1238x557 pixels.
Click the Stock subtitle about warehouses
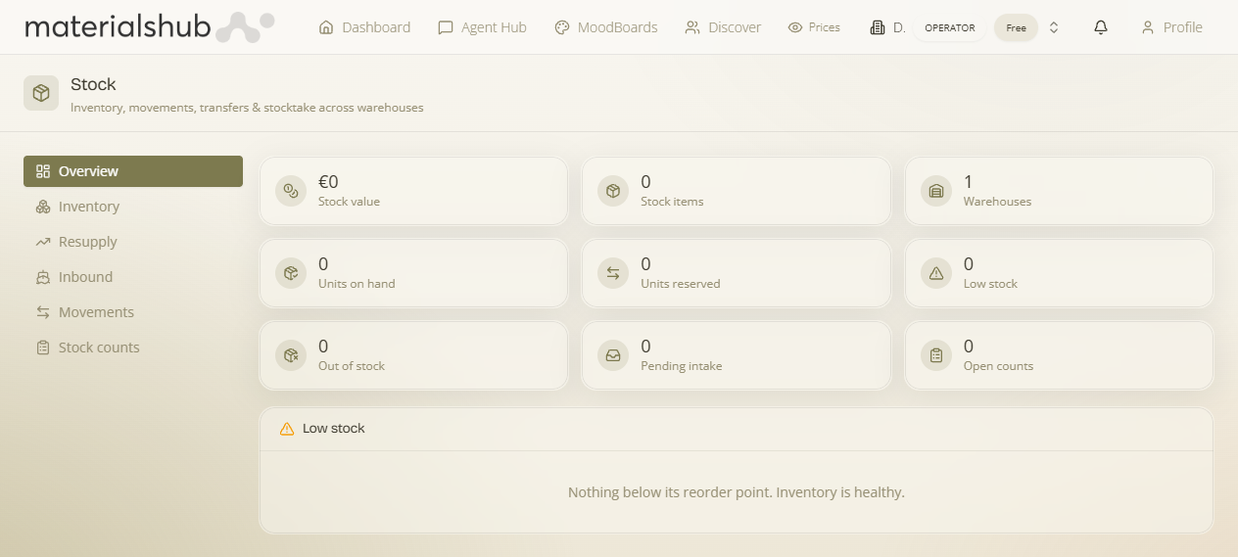tap(247, 108)
